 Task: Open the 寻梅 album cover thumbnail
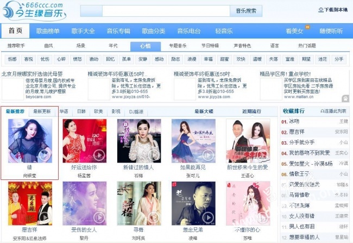click(139, 203)
